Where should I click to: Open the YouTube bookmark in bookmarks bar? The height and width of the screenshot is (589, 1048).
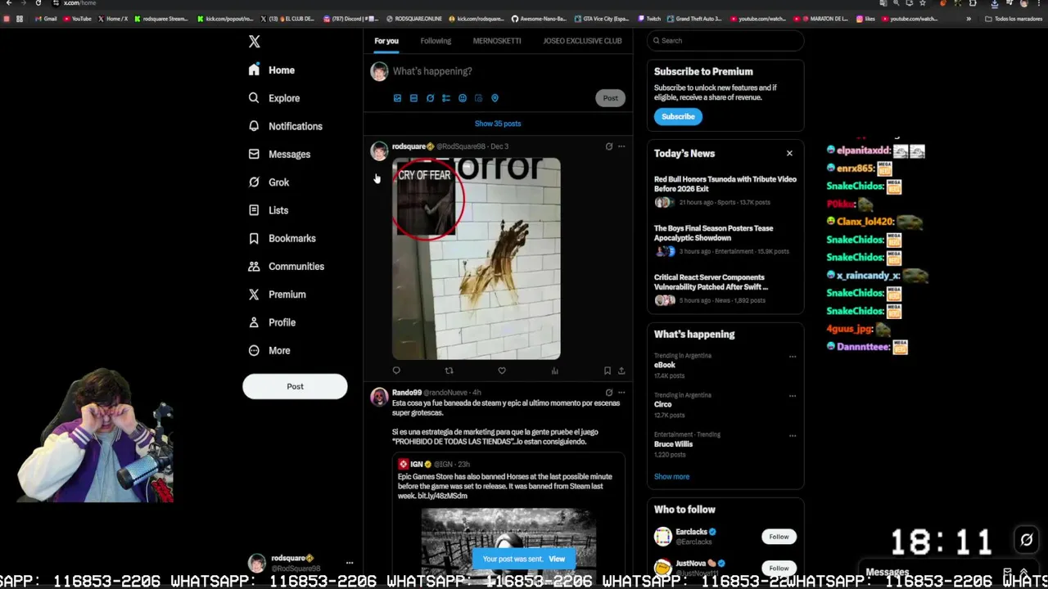click(x=77, y=19)
